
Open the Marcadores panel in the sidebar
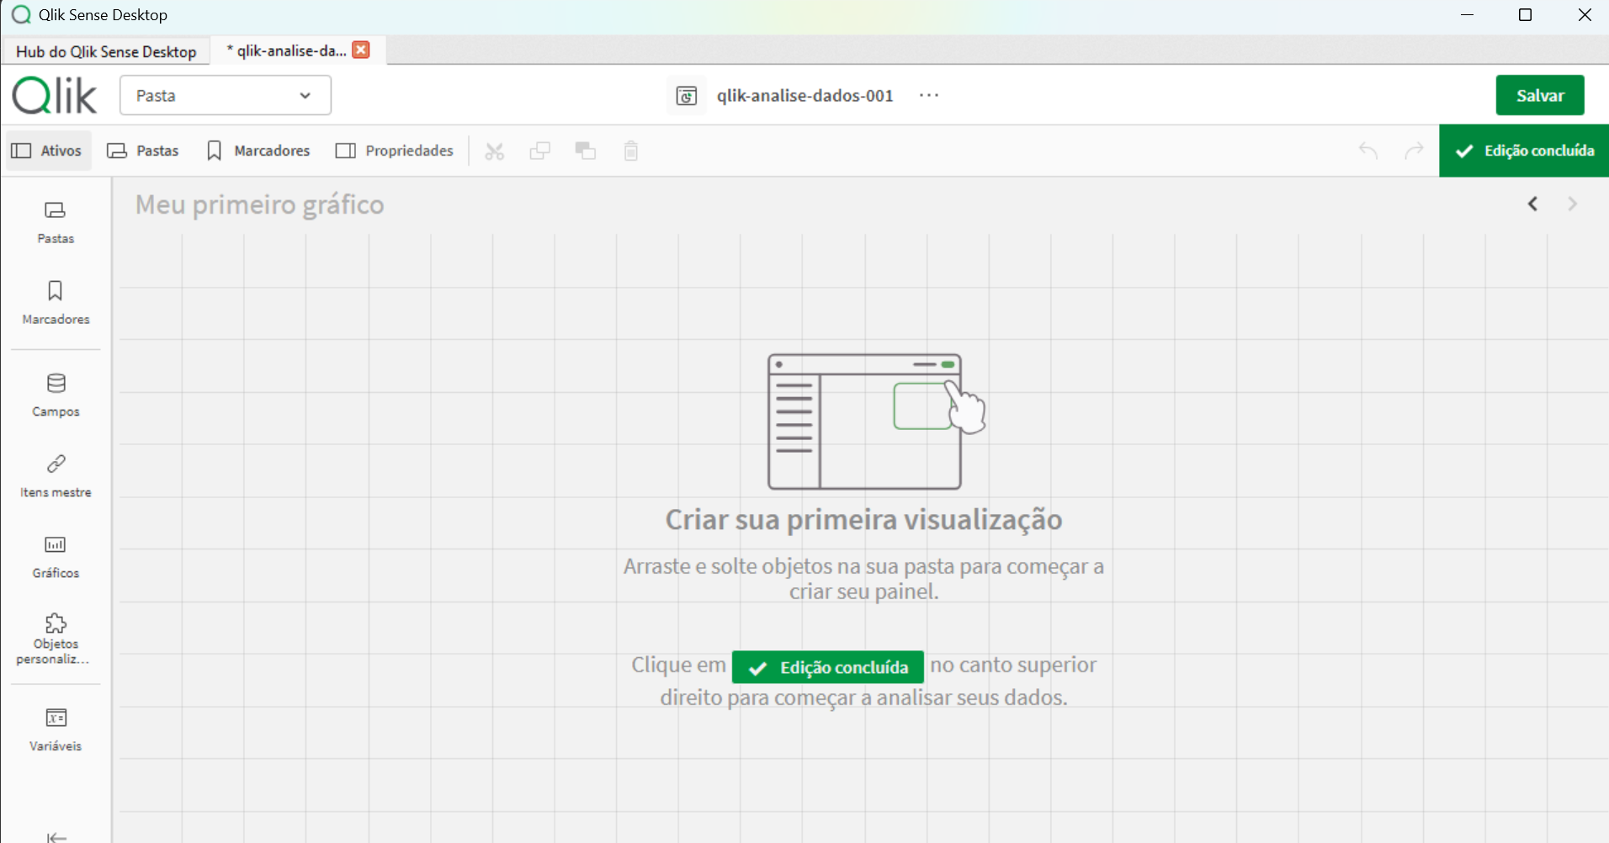[x=56, y=304]
